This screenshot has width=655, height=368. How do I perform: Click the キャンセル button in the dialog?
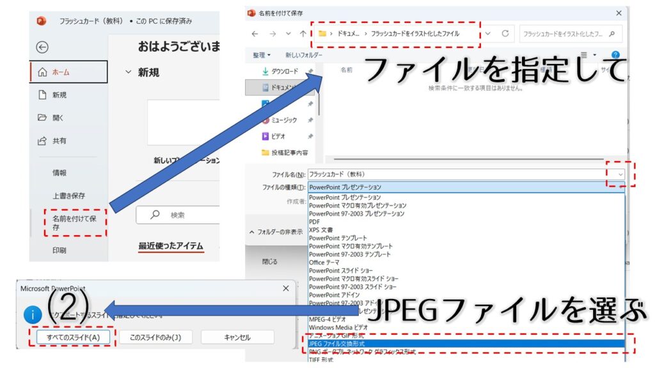tap(237, 337)
